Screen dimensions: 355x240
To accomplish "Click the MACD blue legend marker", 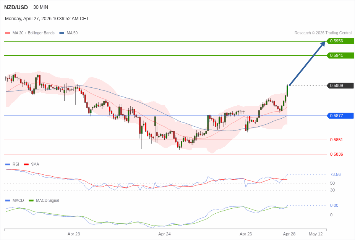I will (7, 200).
